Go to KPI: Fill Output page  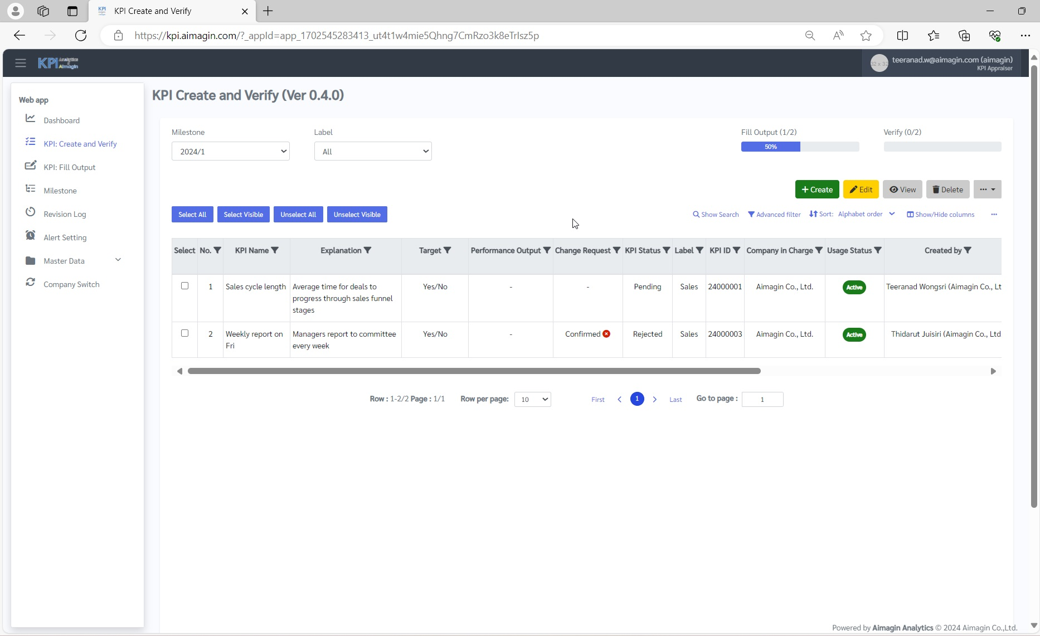[x=70, y=167]
